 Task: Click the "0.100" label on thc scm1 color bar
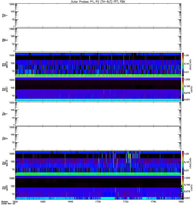point(187,185)
